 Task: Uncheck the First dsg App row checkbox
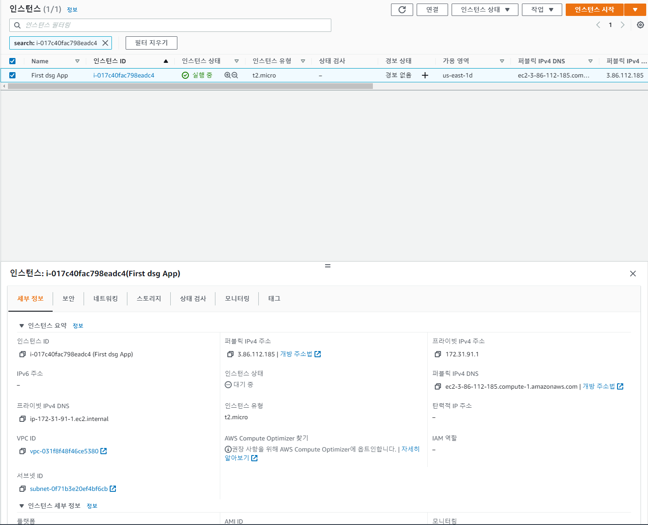tap(12, 75)
